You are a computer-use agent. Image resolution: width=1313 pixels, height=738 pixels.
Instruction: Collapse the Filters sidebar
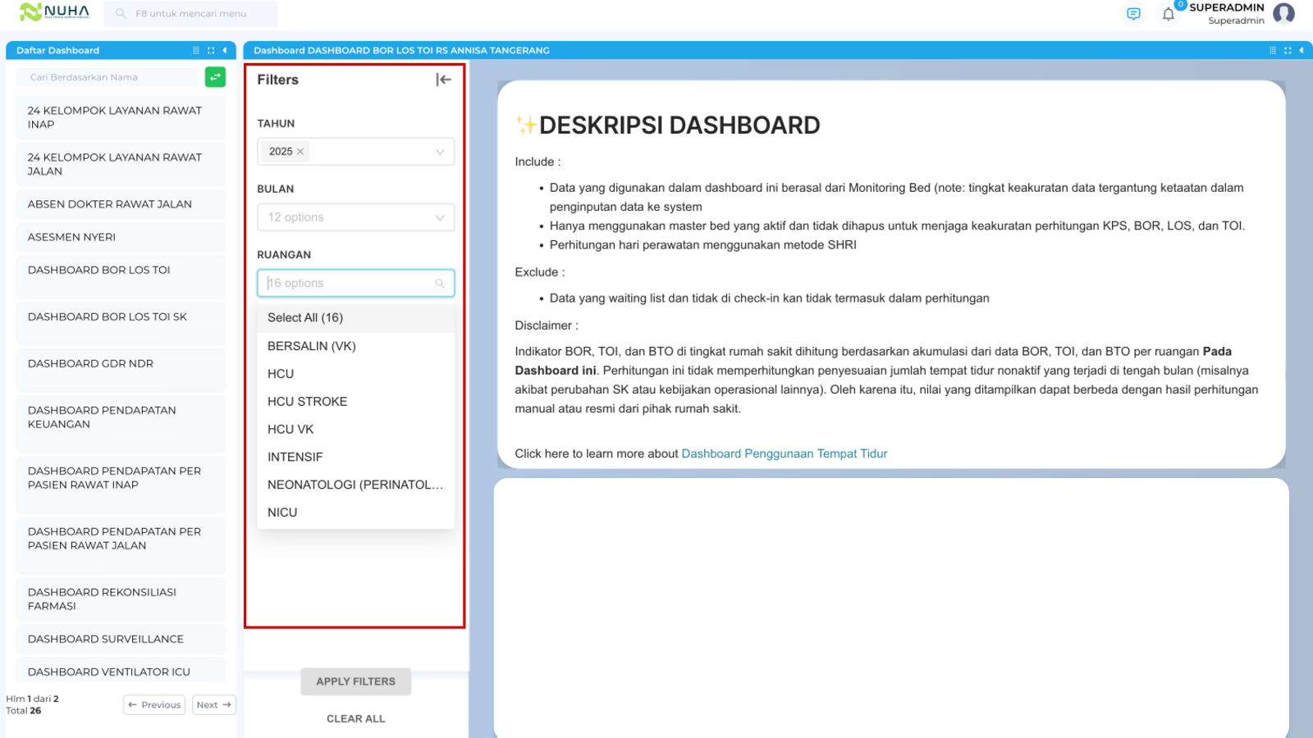tap(444, 80)
